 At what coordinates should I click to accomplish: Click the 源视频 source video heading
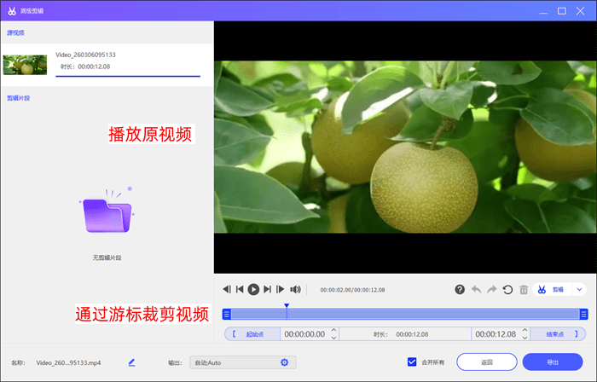(15, 32)
